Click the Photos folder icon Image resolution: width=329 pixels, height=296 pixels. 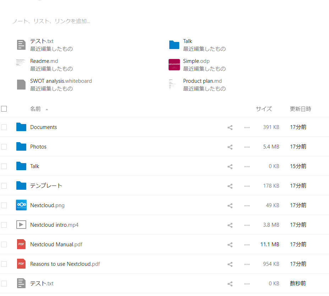(x=21, y=146)
